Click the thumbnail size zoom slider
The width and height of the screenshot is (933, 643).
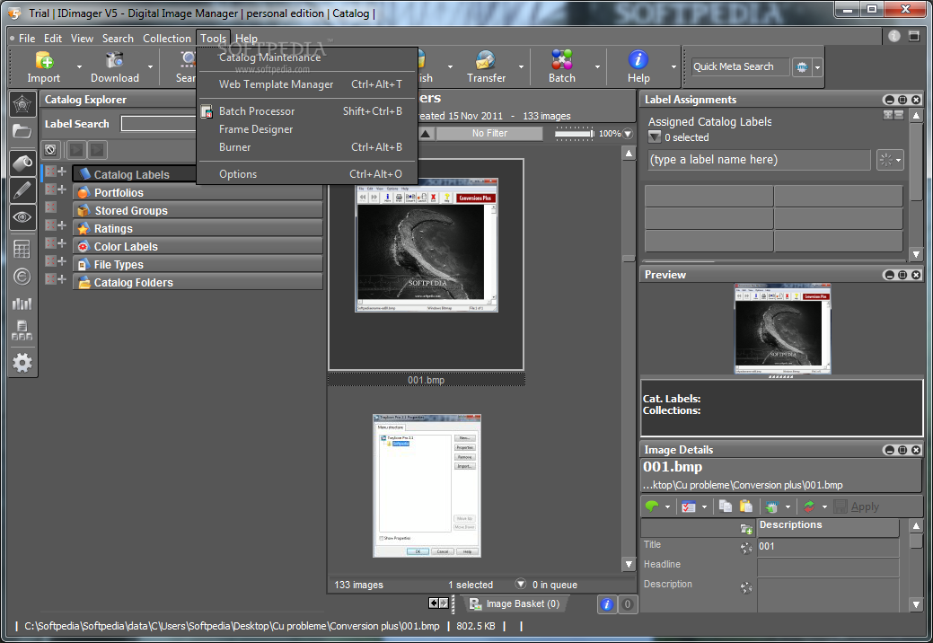[x=574, y=134]
